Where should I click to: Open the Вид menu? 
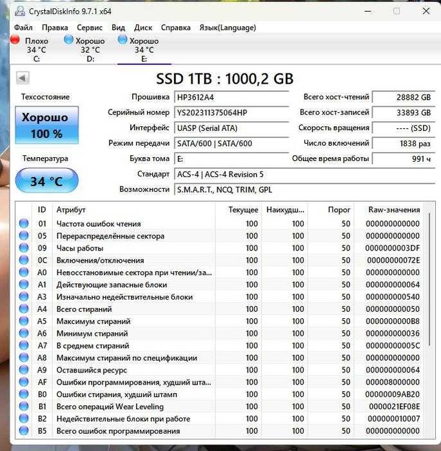pos(119,28)
